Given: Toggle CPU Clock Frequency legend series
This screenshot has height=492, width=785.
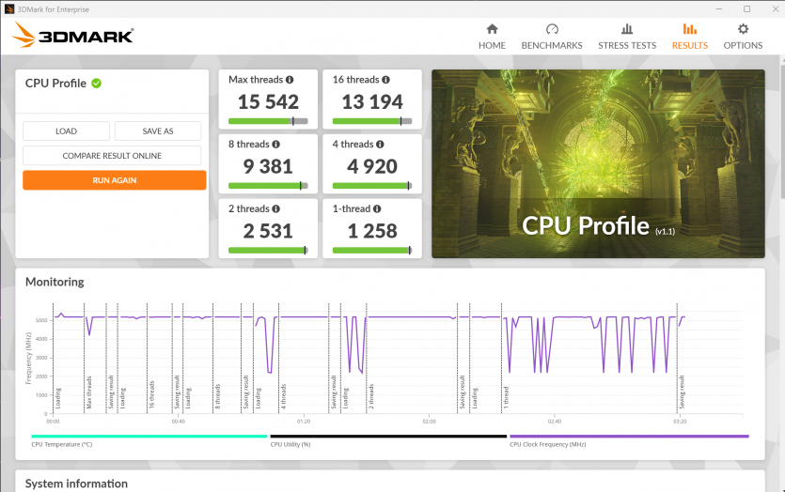Looking at the screenshot, I should (628, 441).
